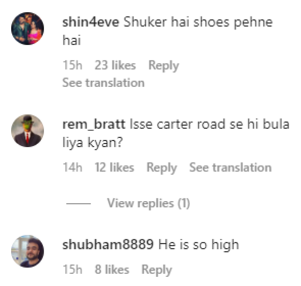Reply to shin4eve's comment

click(164, 66)
